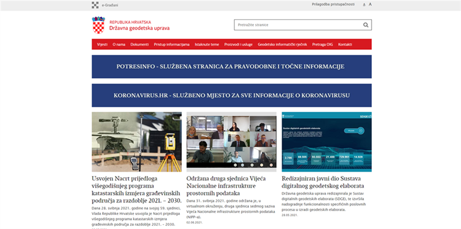
Task: Click the Croatian coat of arms logo
Action: [98, 25]
